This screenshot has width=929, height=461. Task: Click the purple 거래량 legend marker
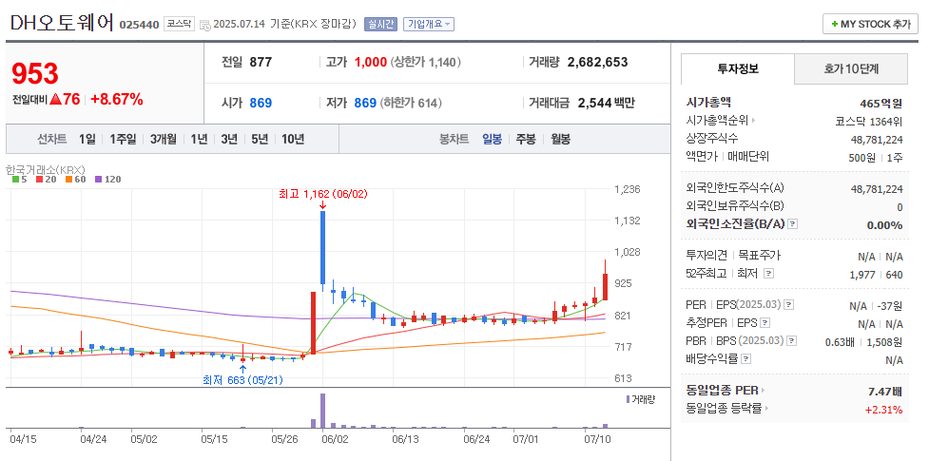pyautogui.click(x=628, y=399)
